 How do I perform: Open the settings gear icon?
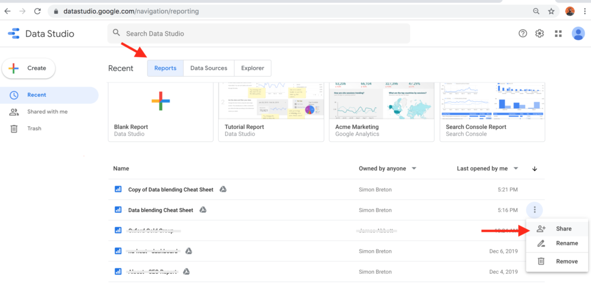(x=540, y=33)
